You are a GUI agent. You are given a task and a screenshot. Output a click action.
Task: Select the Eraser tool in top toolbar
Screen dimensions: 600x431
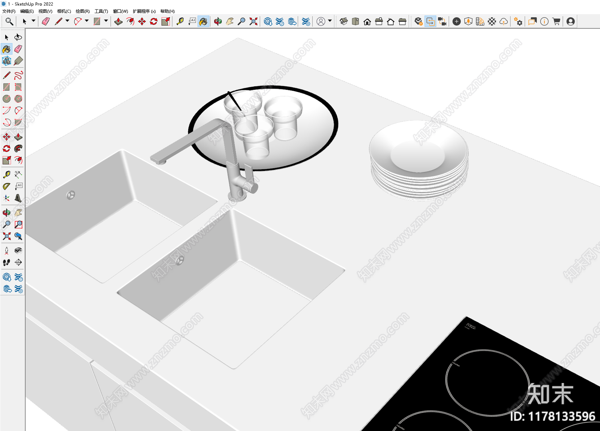[x=46, y=21]
